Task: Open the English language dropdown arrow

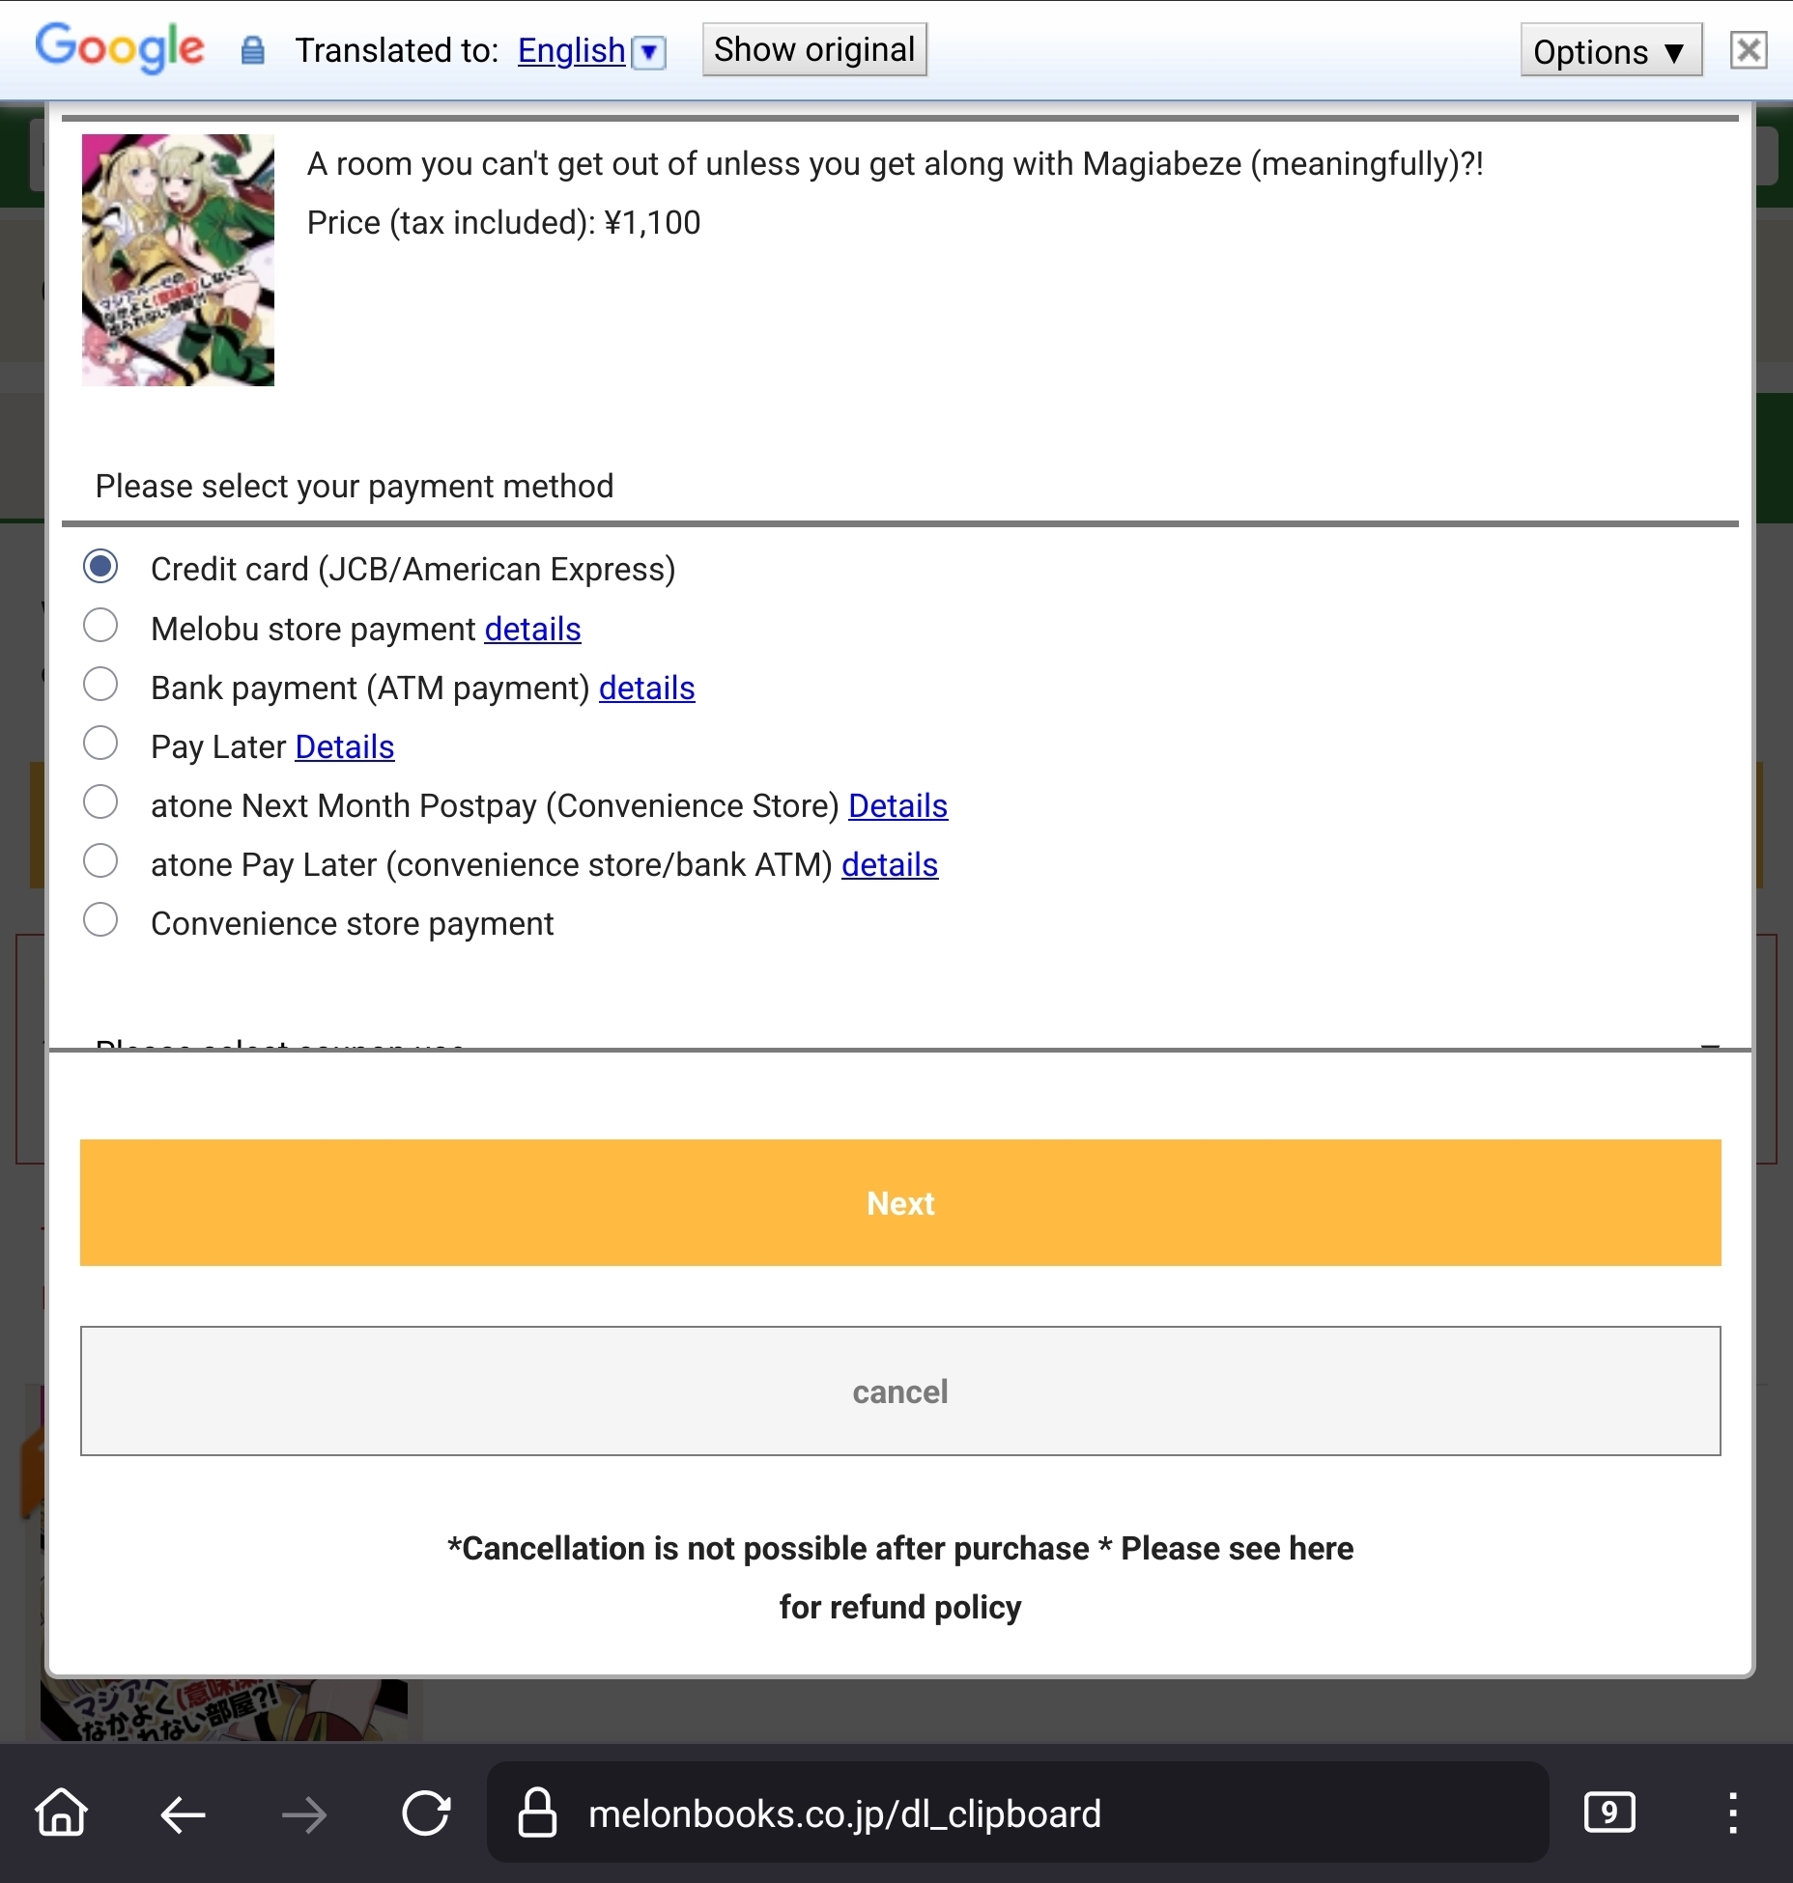Action: coord(649,51)
